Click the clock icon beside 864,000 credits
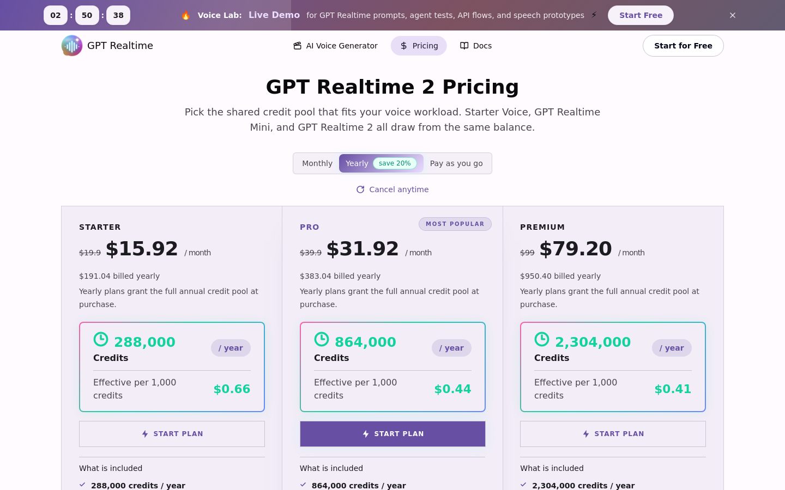Image resolution: width=785 pixels, height=490 pixels. (322, 339)
